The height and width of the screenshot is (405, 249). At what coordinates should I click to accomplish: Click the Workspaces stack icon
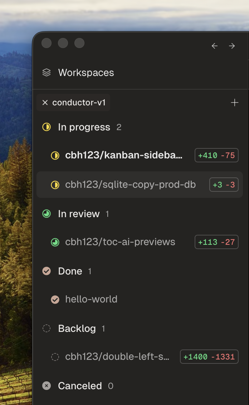pyautogui.click(x=47, y=73)
